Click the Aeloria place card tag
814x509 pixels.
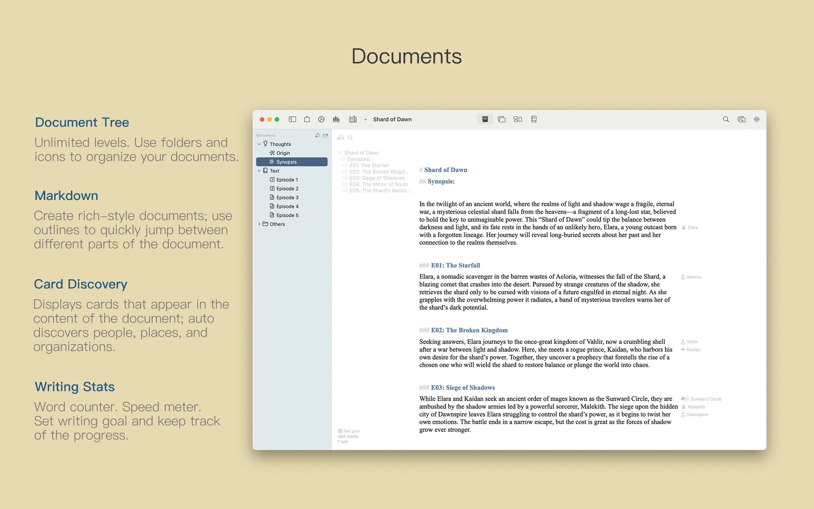[x=690, y=277]
